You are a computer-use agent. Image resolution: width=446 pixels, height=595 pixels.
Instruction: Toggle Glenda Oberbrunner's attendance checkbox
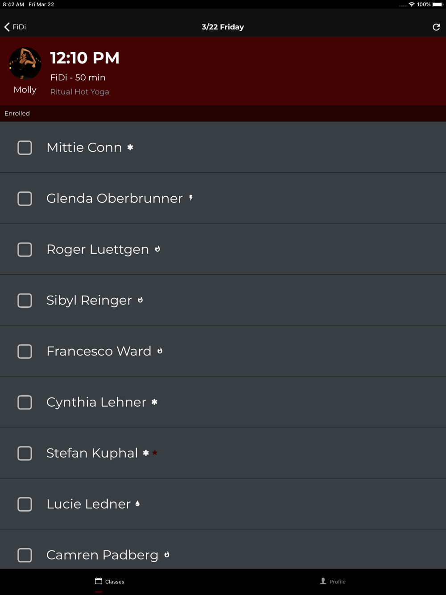[x=25, y=198]
